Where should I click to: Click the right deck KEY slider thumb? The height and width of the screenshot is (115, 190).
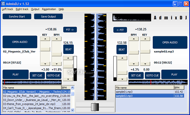pyautogui.click(x=145, y=51)
